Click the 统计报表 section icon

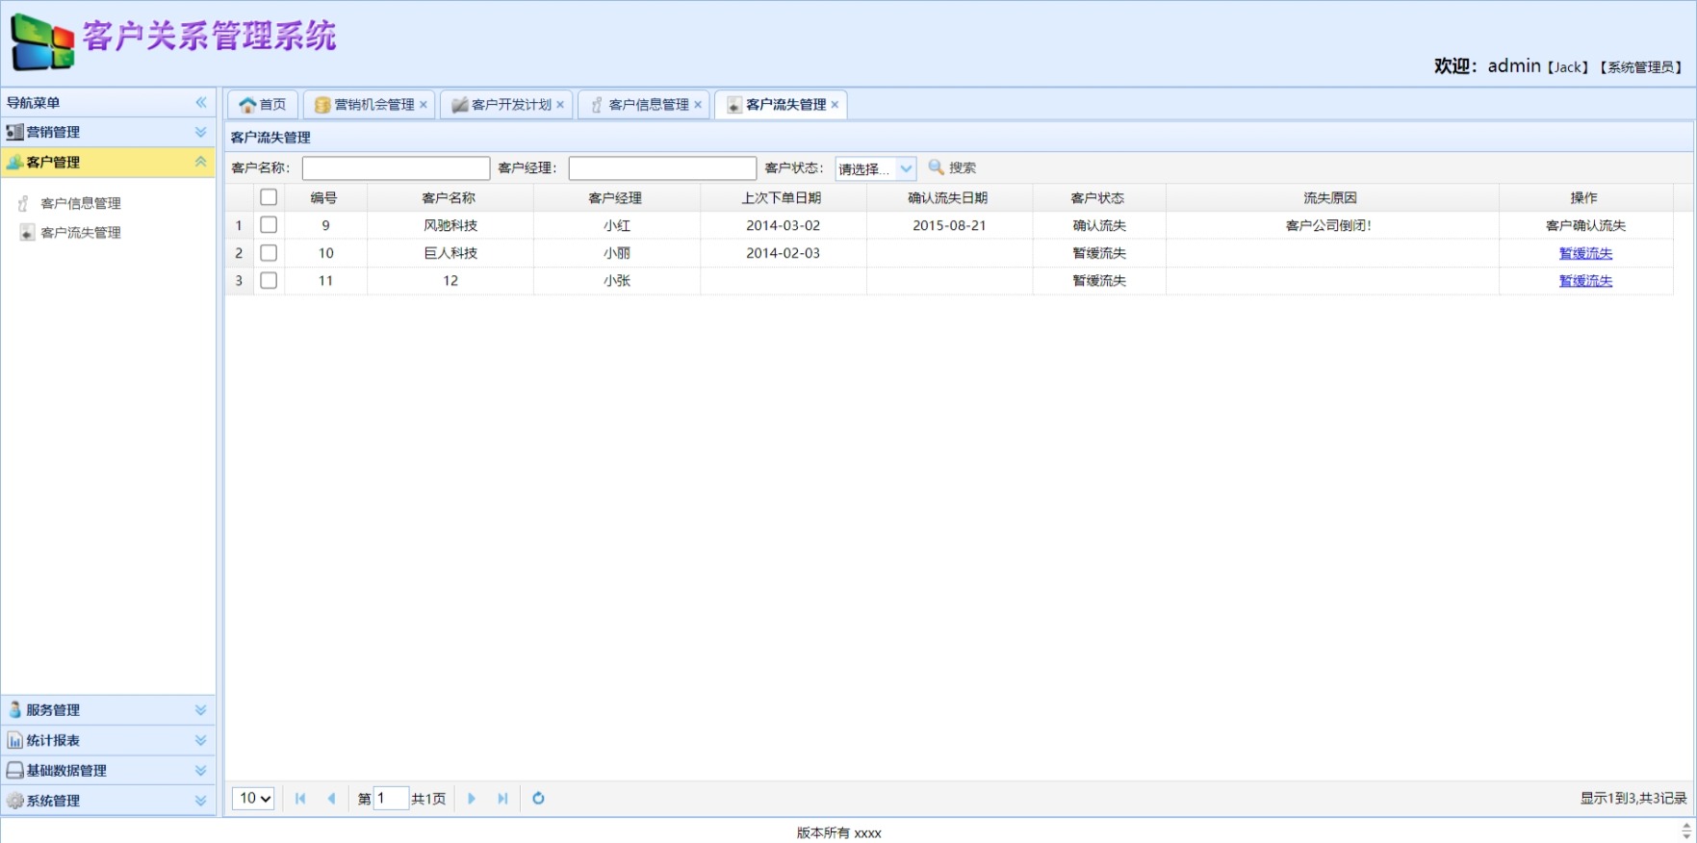click(x=14, y=740)
